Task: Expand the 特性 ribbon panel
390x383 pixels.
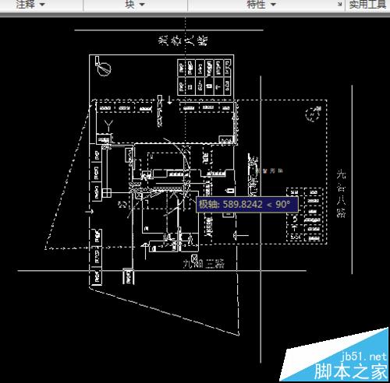Action: (261, 5)
